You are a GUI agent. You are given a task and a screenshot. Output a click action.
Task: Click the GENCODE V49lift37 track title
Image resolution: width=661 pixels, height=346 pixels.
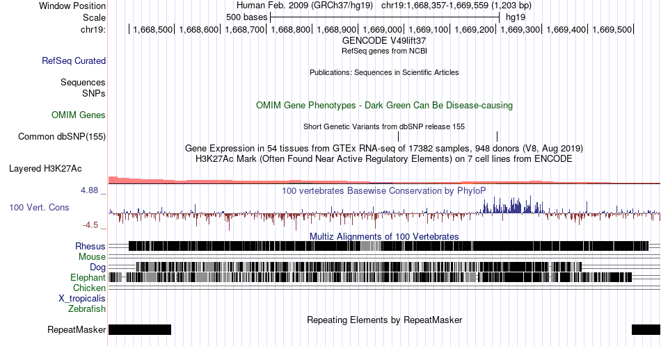click(384, 41)
